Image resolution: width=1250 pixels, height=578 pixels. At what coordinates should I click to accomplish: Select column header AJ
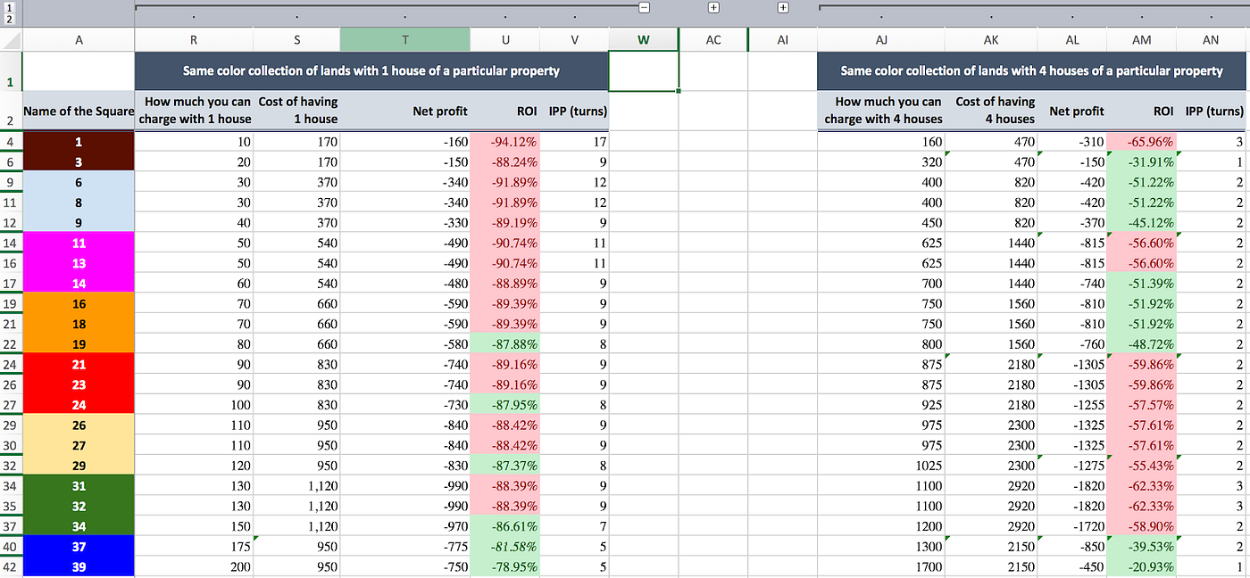(x=881, y=39)
